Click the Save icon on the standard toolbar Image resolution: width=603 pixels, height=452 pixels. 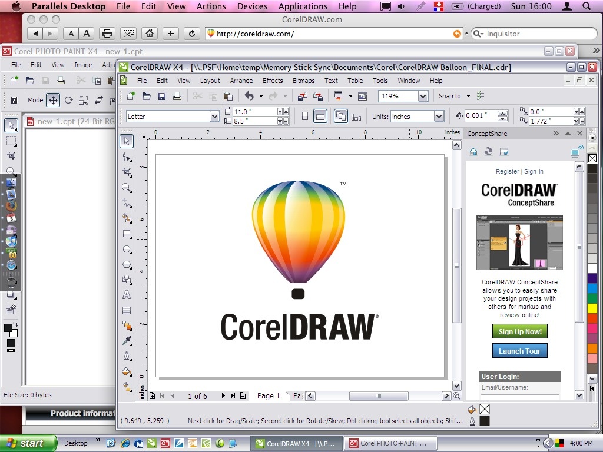(x=162, y=96)
